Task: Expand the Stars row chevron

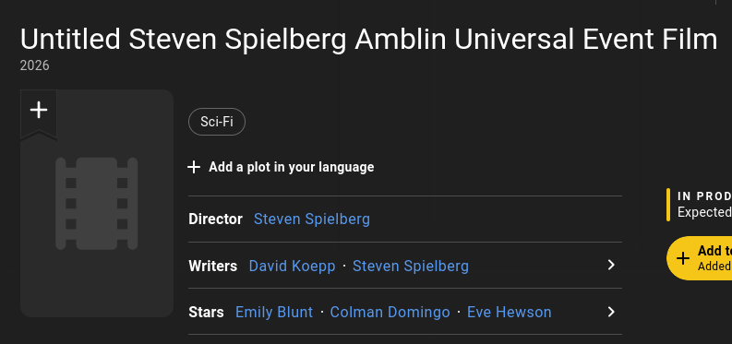Action: click(x=611, y=312)
